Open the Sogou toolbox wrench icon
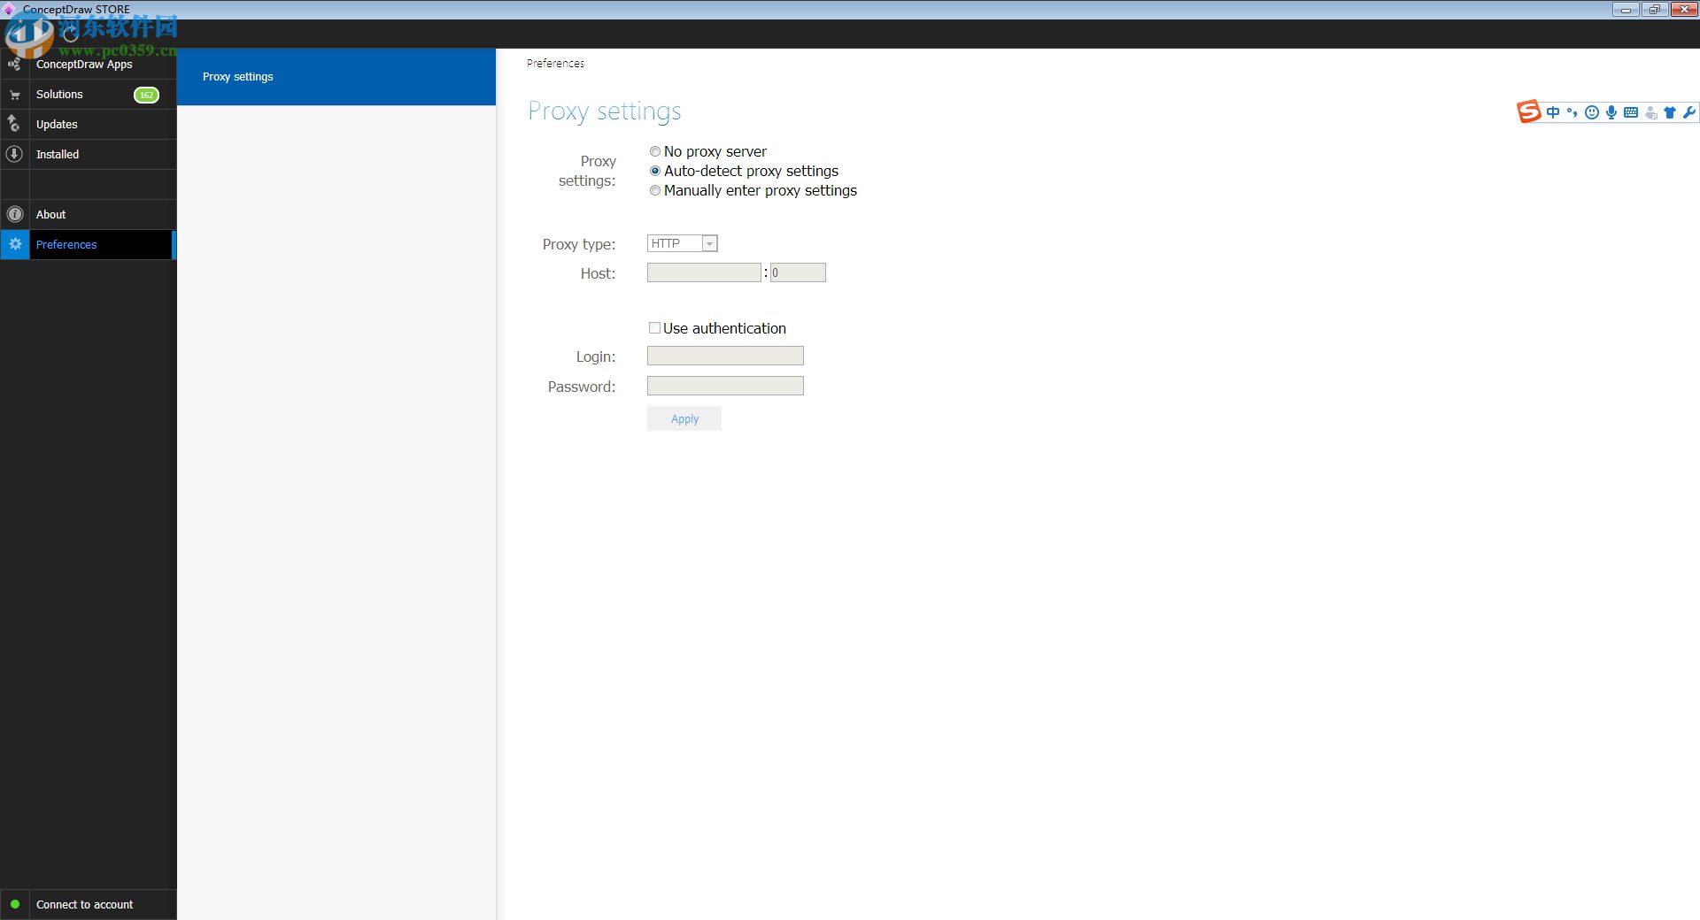 coord(1688,112)
